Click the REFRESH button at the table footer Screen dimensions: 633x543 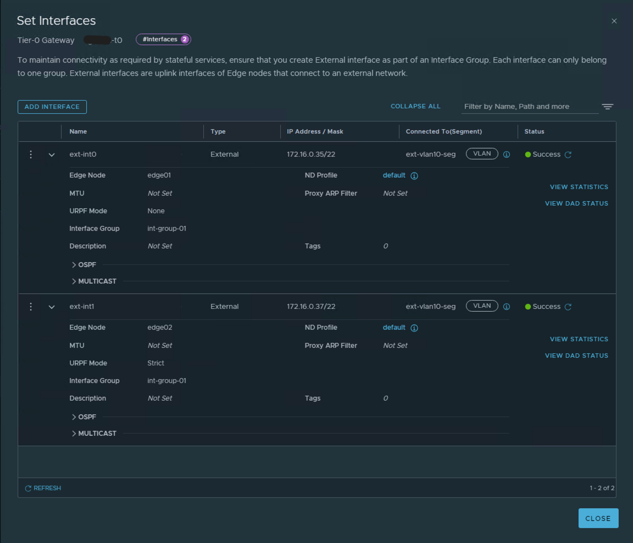click(43, 488)
